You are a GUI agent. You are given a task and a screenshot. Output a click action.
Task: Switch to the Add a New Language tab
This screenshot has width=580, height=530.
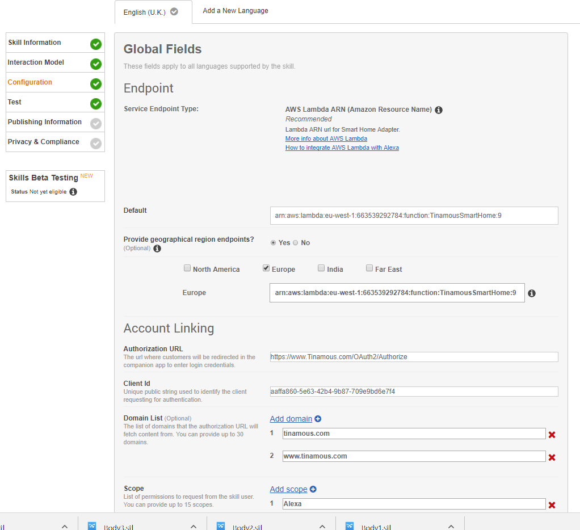[236, 11]
